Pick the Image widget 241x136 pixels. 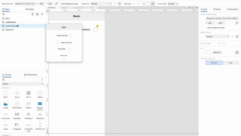(x=6, y=105)
